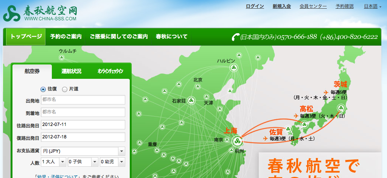
Task: Click the Shijiazhuang city marker on map
Action: pyautogui.click(x=191, y=100)
